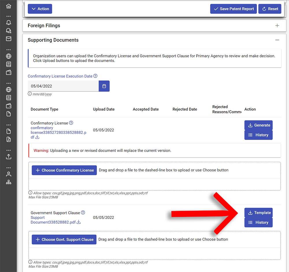Click Generate for the Confirmatory License
Screen dimensions: 289x272
258,125
